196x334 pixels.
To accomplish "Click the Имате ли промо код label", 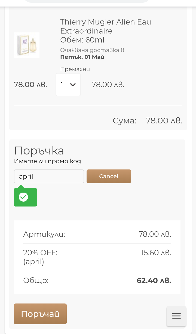I will click(x=47, y=161).
